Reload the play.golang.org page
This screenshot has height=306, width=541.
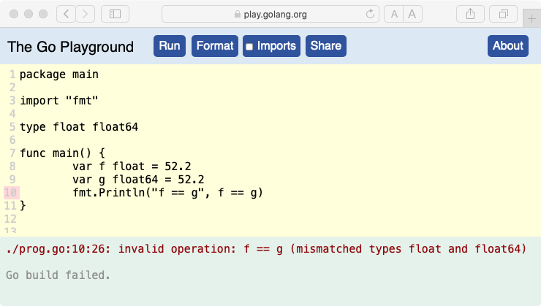point(370,14)
